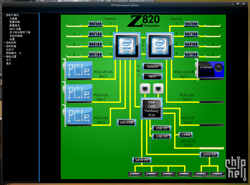250x185 pixels.
Task: Select memory module 1 beside the left CPU
Action: 95,24
